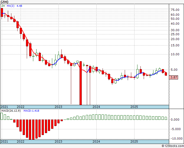Click the first green MACD histogram bar
This screenshot has width=184, height=148.
pyautogui.click(x=2, y=116)
